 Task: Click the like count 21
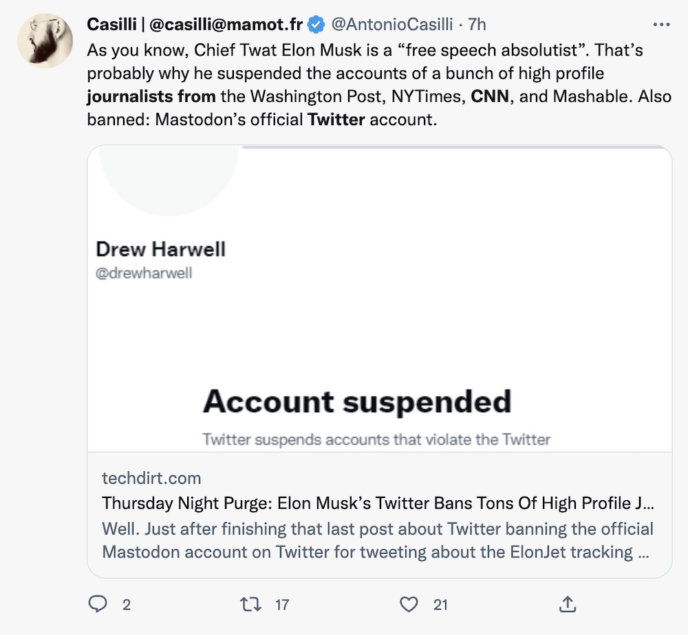(440, 605)
